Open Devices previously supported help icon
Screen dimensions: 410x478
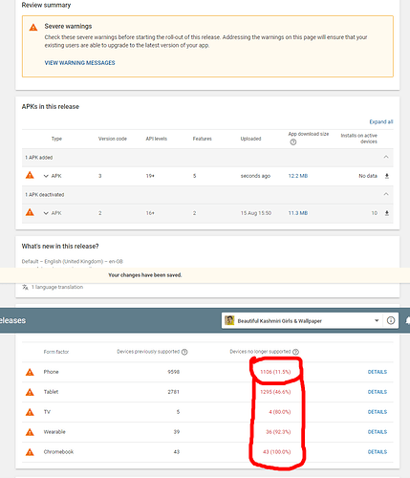pos(184,352)
